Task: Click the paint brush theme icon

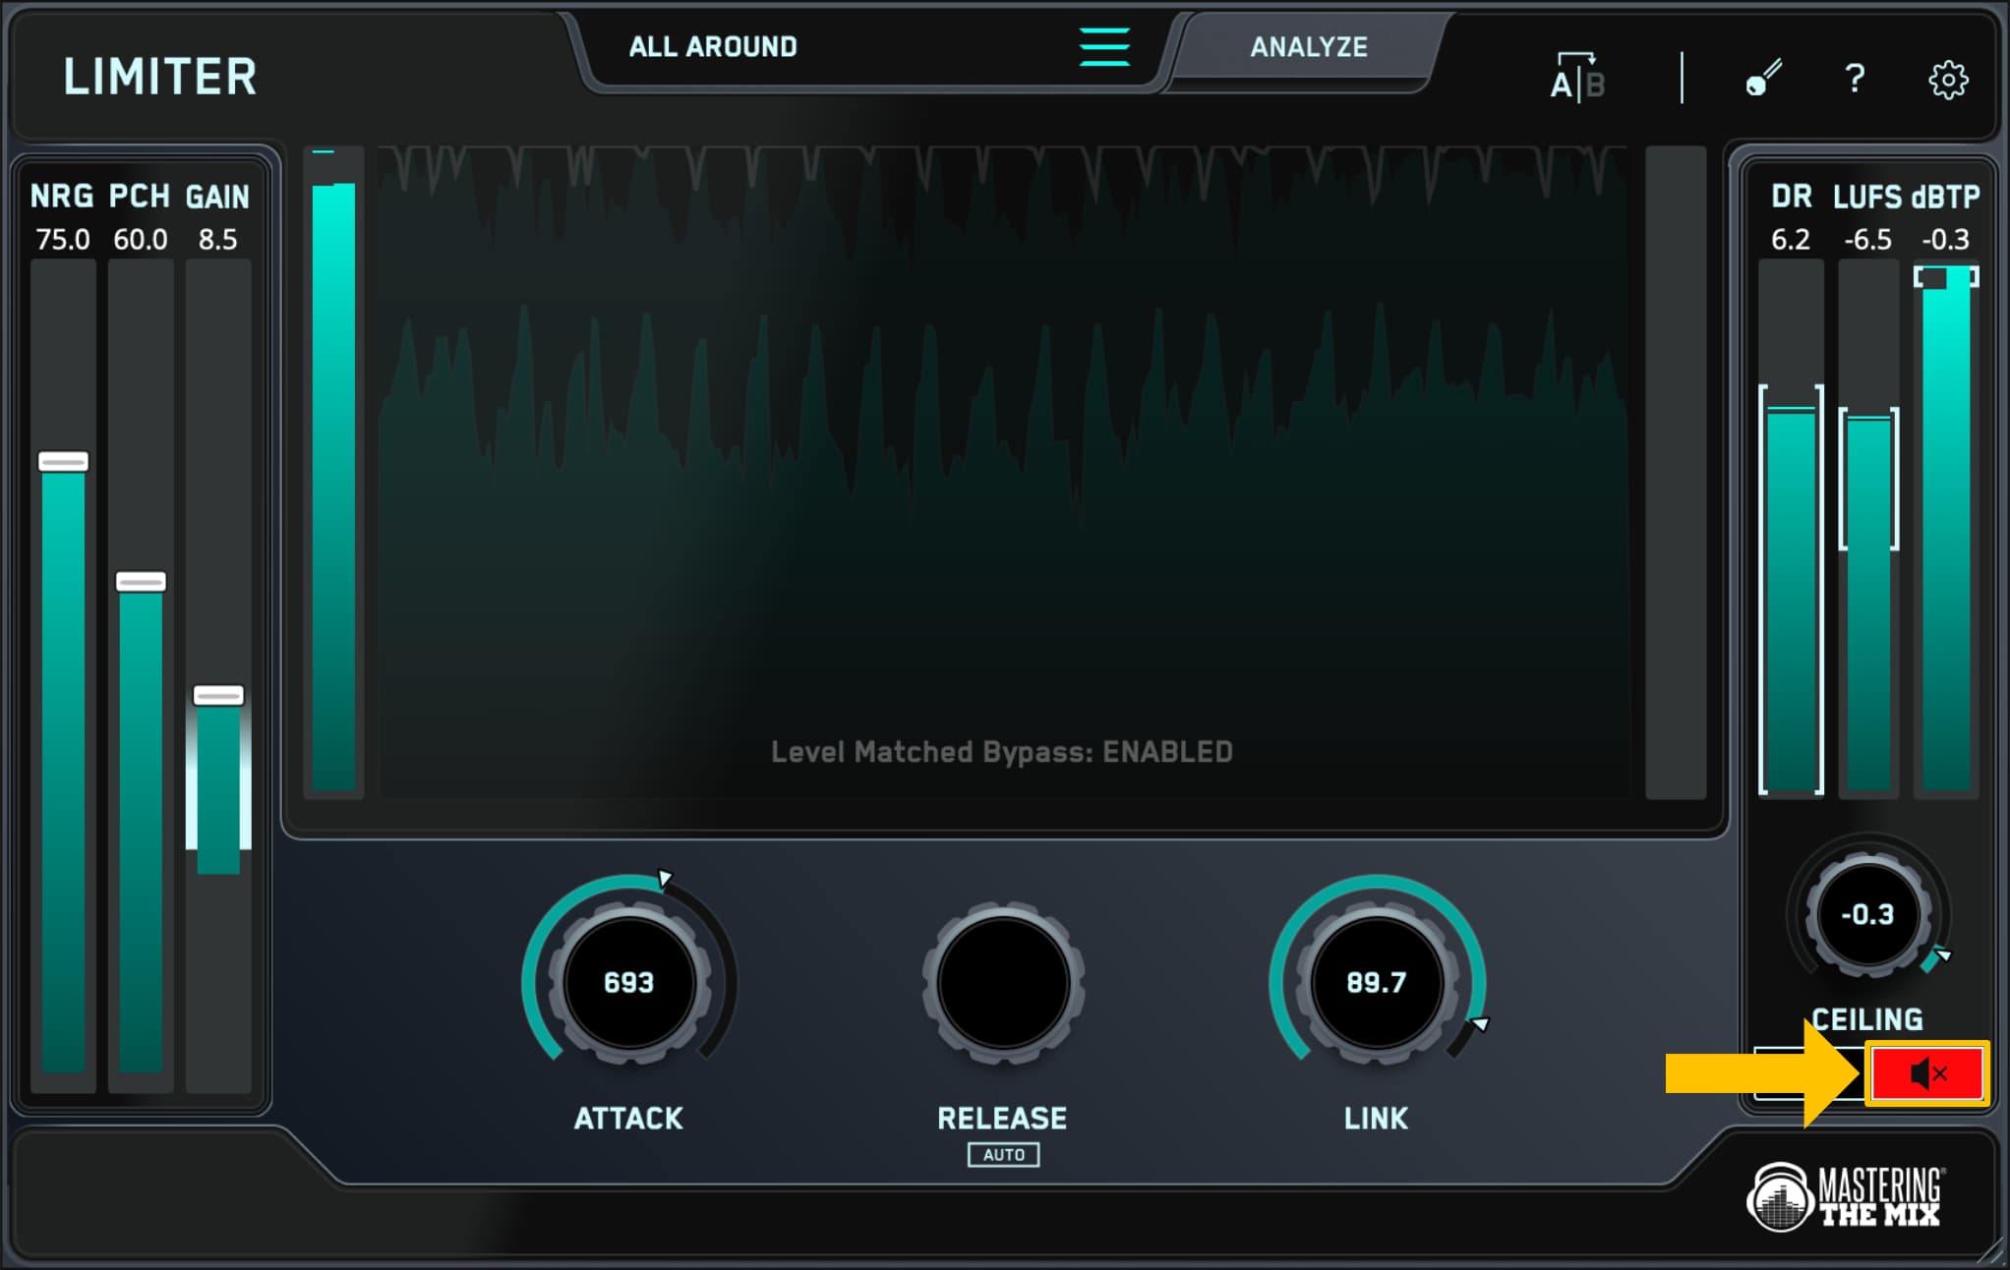Action: [x=1764, y=78]
